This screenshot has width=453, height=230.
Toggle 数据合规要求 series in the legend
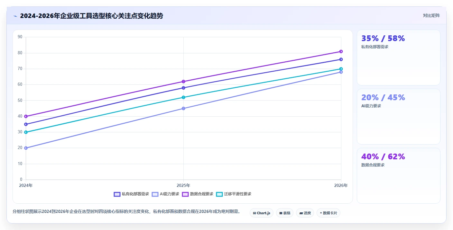(x=198, y=194)
